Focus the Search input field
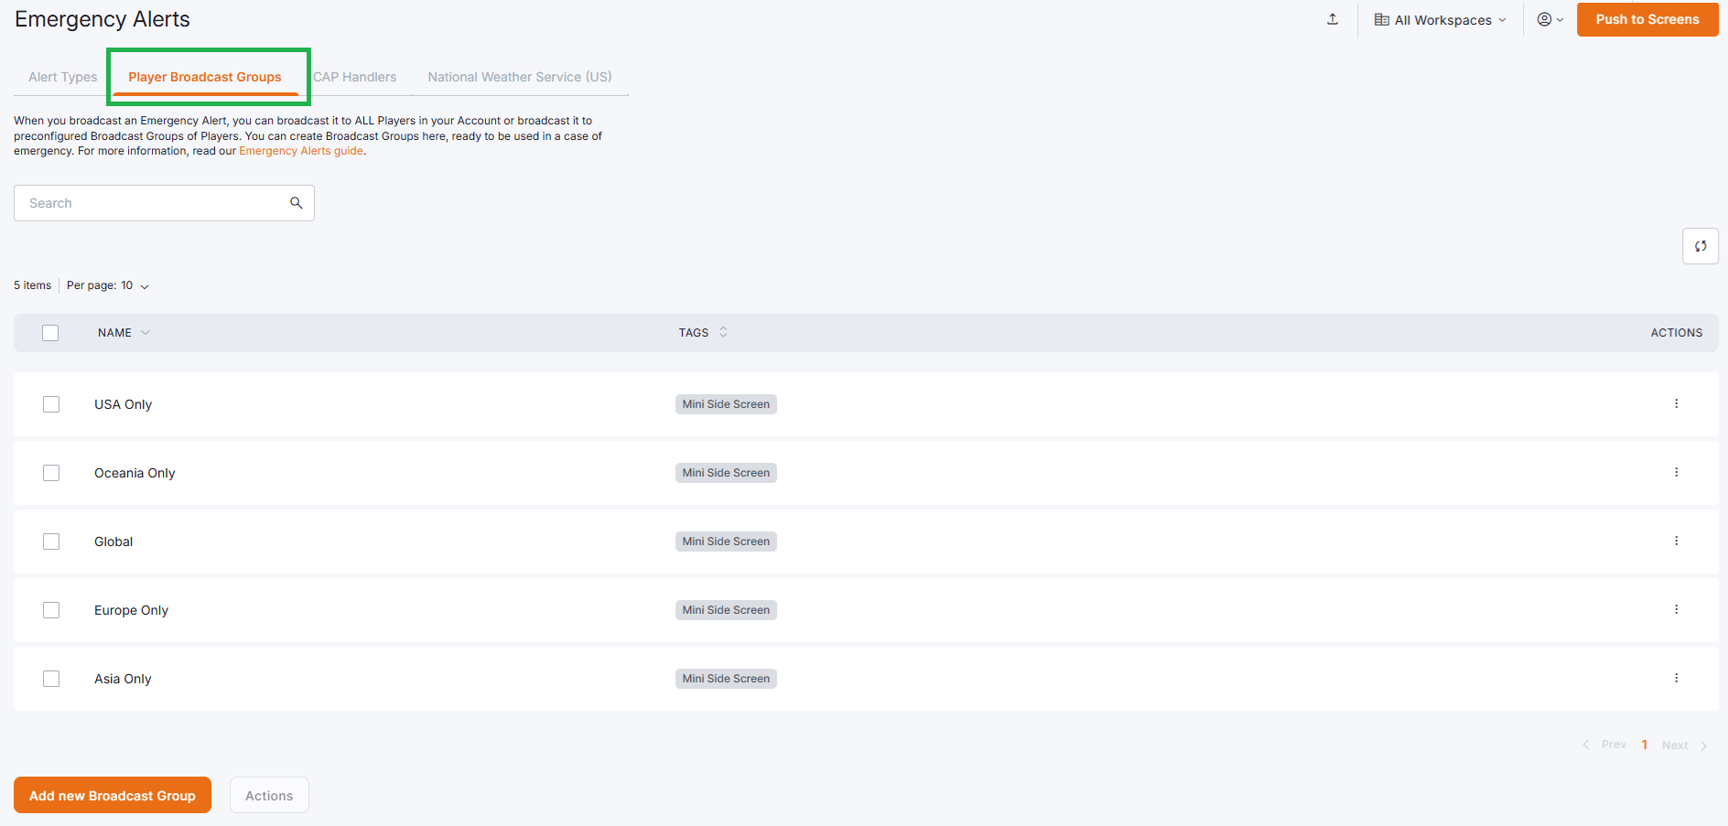This screenshot has width=1728, height=826. 151,203
